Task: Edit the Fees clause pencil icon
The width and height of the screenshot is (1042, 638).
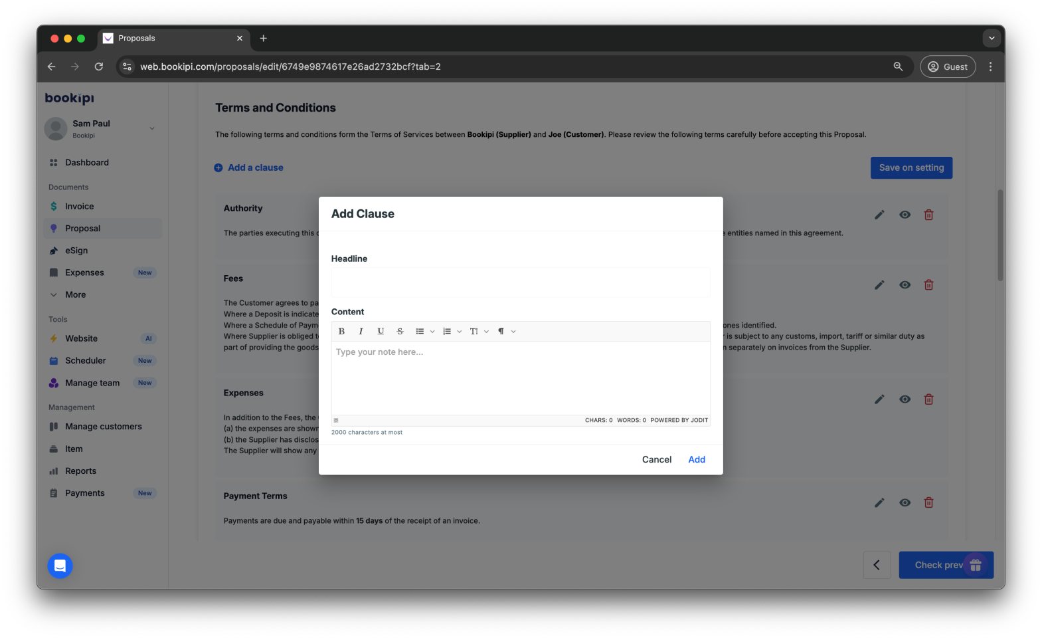Action: click(879, 285)
